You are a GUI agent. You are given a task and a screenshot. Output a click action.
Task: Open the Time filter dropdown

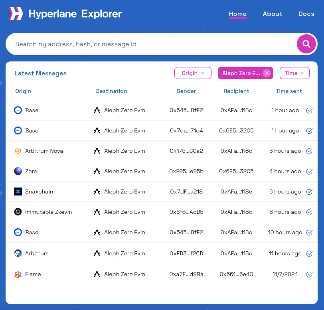click(294, 73)
